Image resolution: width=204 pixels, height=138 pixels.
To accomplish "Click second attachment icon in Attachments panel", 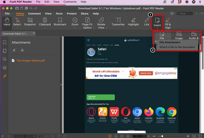I will click(x=22, y=50).
